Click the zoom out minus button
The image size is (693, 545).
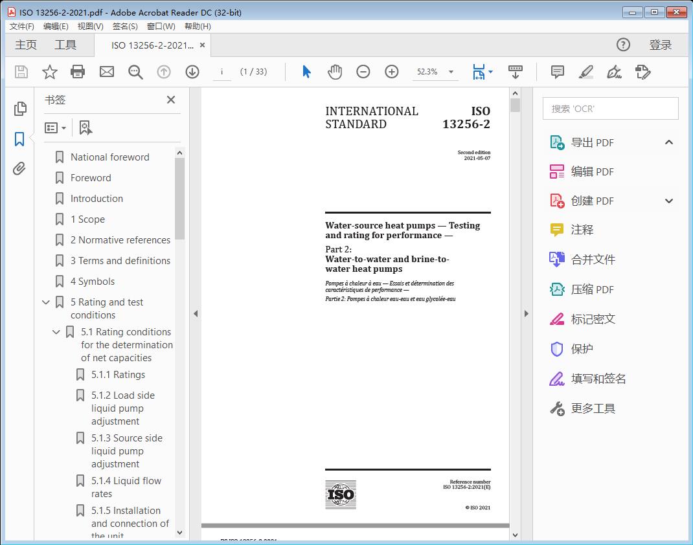coord(363,72)
